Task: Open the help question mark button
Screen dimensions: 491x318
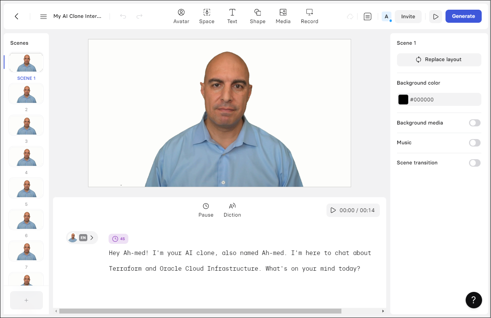Action: [x=473, y=300]
